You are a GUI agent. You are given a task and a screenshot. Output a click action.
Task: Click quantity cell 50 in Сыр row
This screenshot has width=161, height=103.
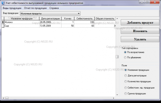click(x=68, y=26)
